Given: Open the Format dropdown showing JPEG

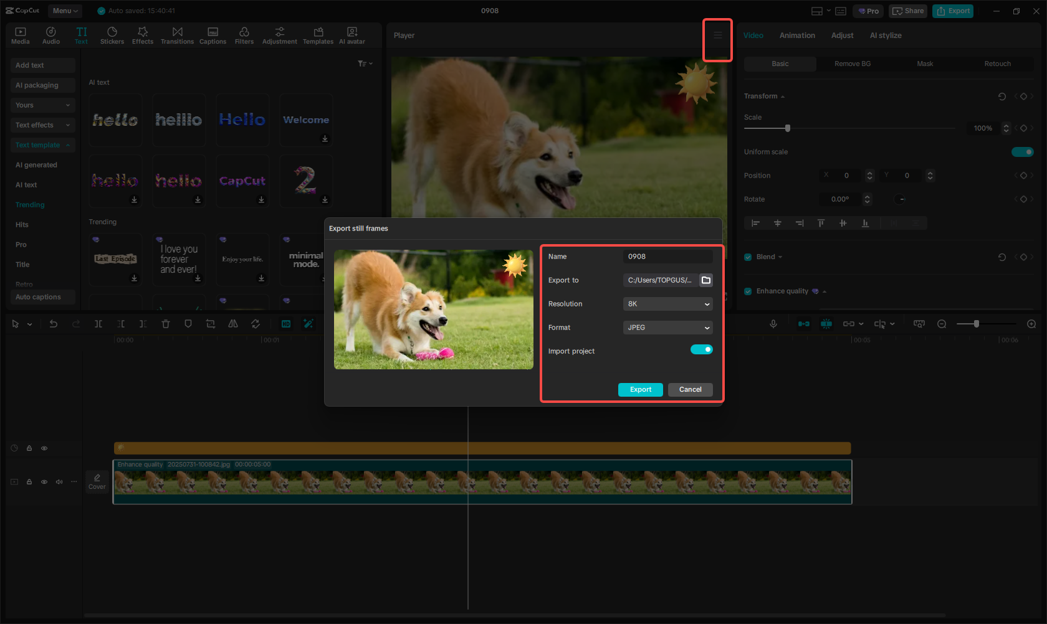Looking at the screenshot, I should pos(667,328).
